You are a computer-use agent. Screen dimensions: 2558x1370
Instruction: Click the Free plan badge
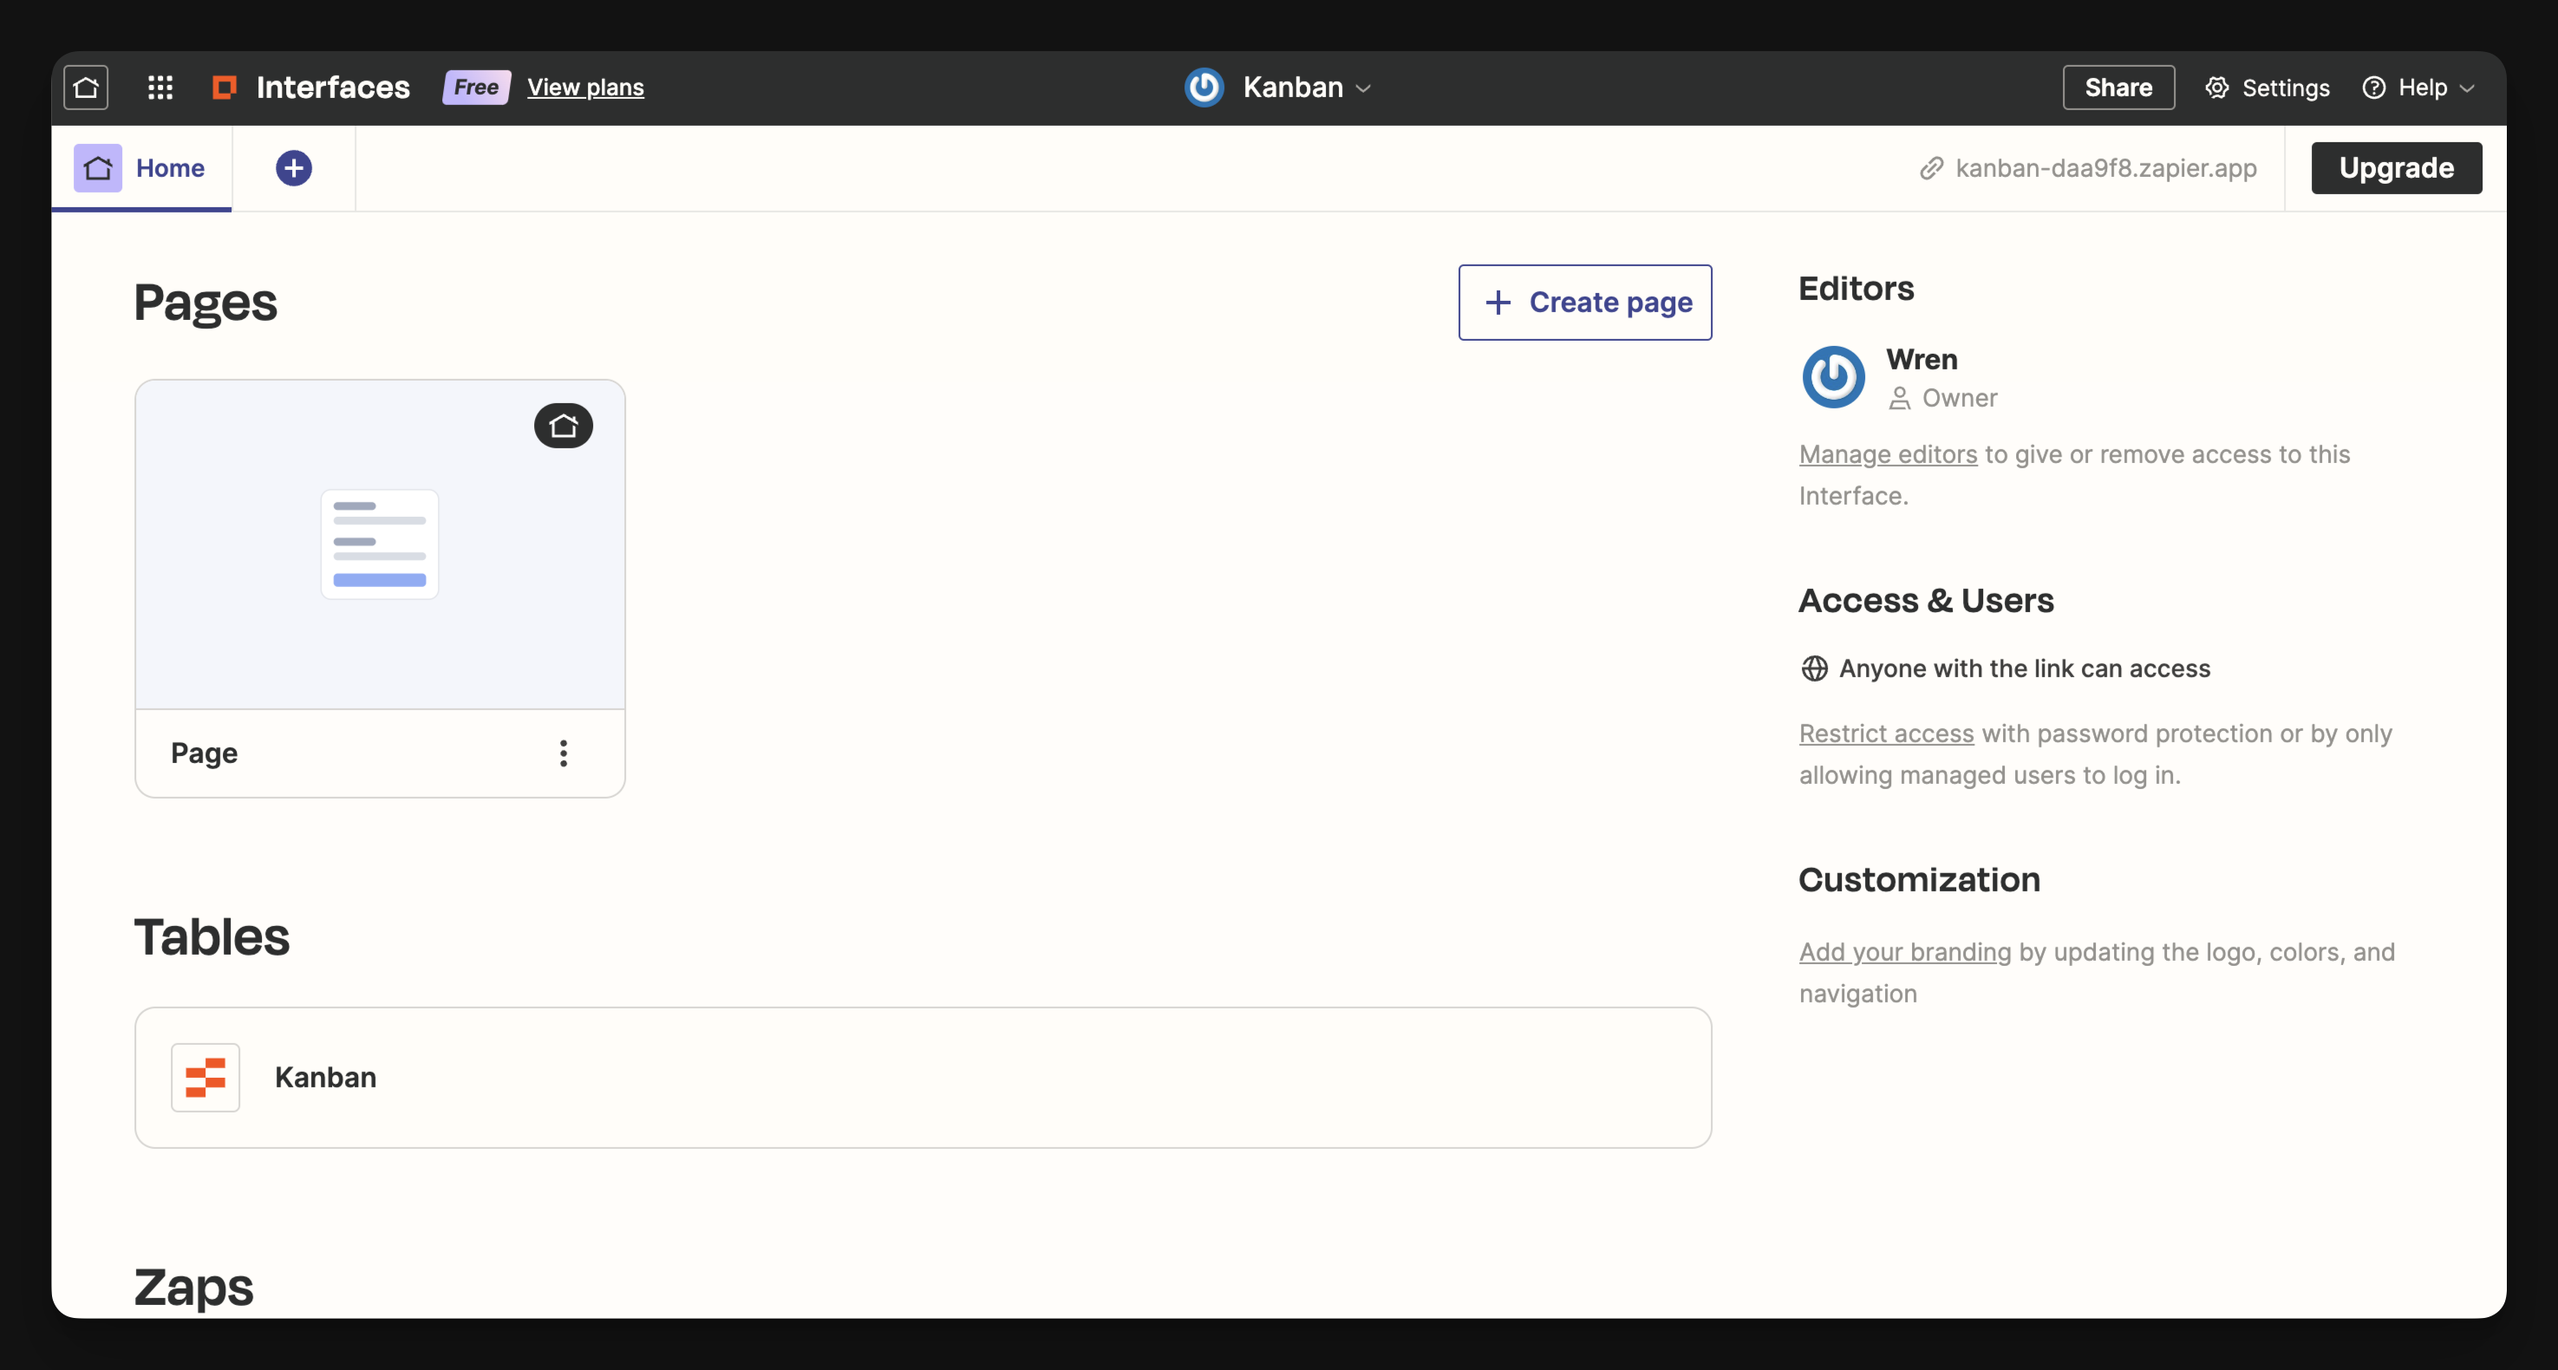477,88
